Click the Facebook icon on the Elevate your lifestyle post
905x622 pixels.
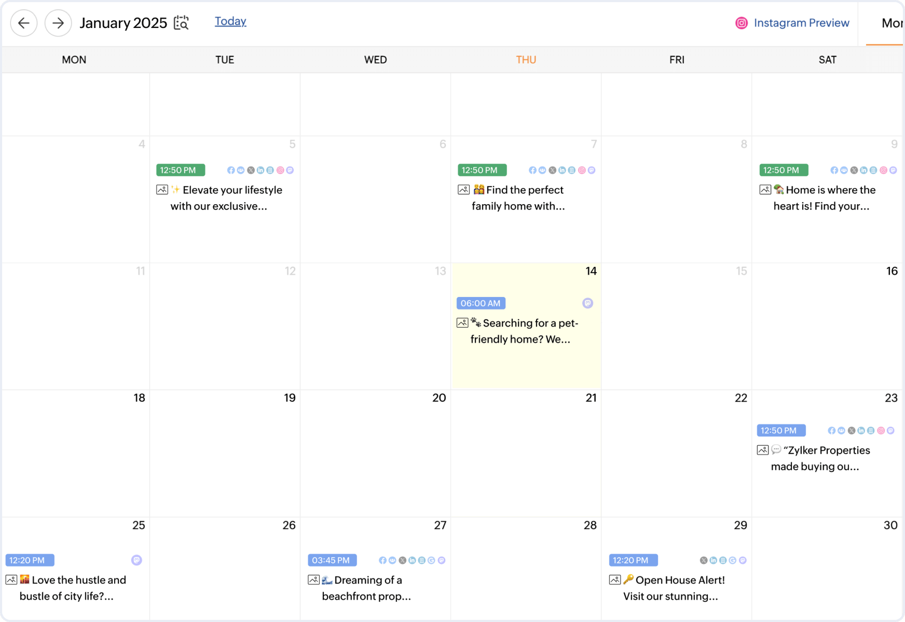click(x=231, y=170)
